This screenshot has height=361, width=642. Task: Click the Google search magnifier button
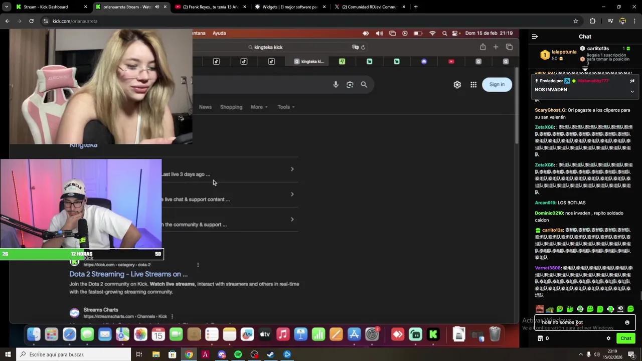point(364,85)
